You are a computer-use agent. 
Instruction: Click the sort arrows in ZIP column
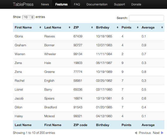(x=92, y=27)
